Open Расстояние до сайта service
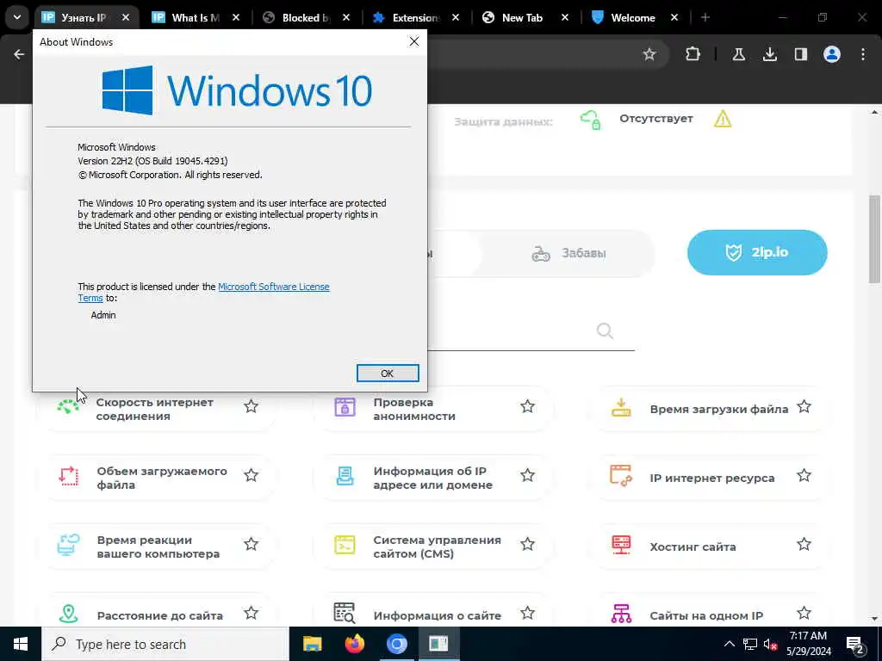The height and width of the screenshot is (661, 882). pyautogui.click(x=159, y=615)
